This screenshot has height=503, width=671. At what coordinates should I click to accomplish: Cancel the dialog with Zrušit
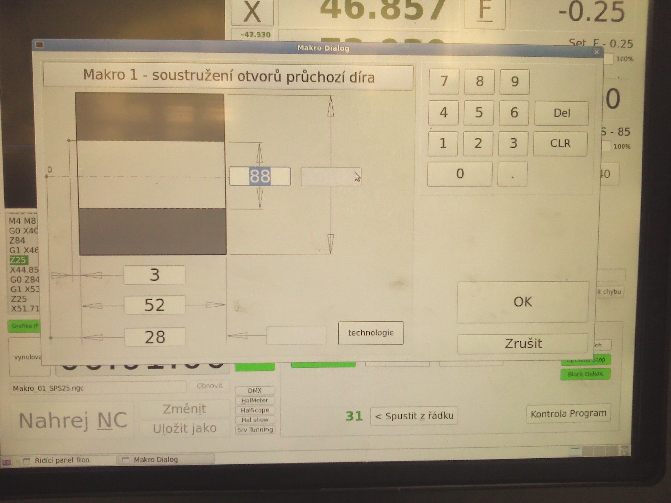click(x=523, y=344)
